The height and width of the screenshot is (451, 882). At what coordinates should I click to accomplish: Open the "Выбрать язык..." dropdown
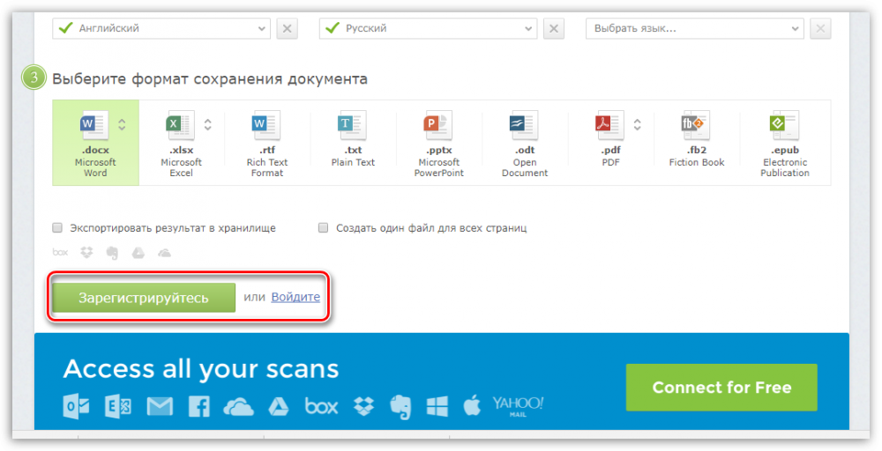pyautogui.click(x=695, y=28)
